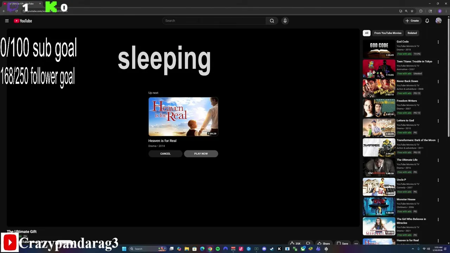Open the Chrome profile avatar

click(x=439, y=11)
